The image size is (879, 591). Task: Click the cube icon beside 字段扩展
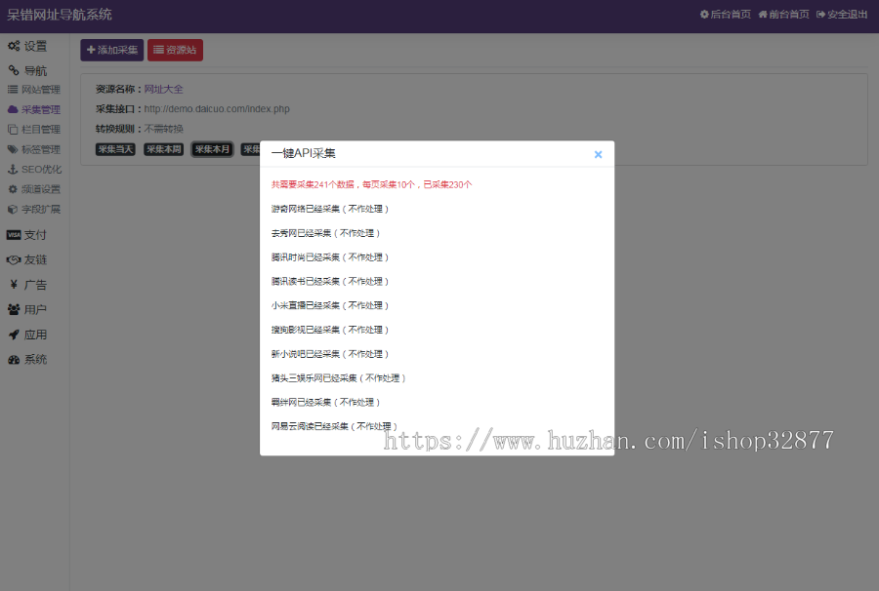coord(13,210)
